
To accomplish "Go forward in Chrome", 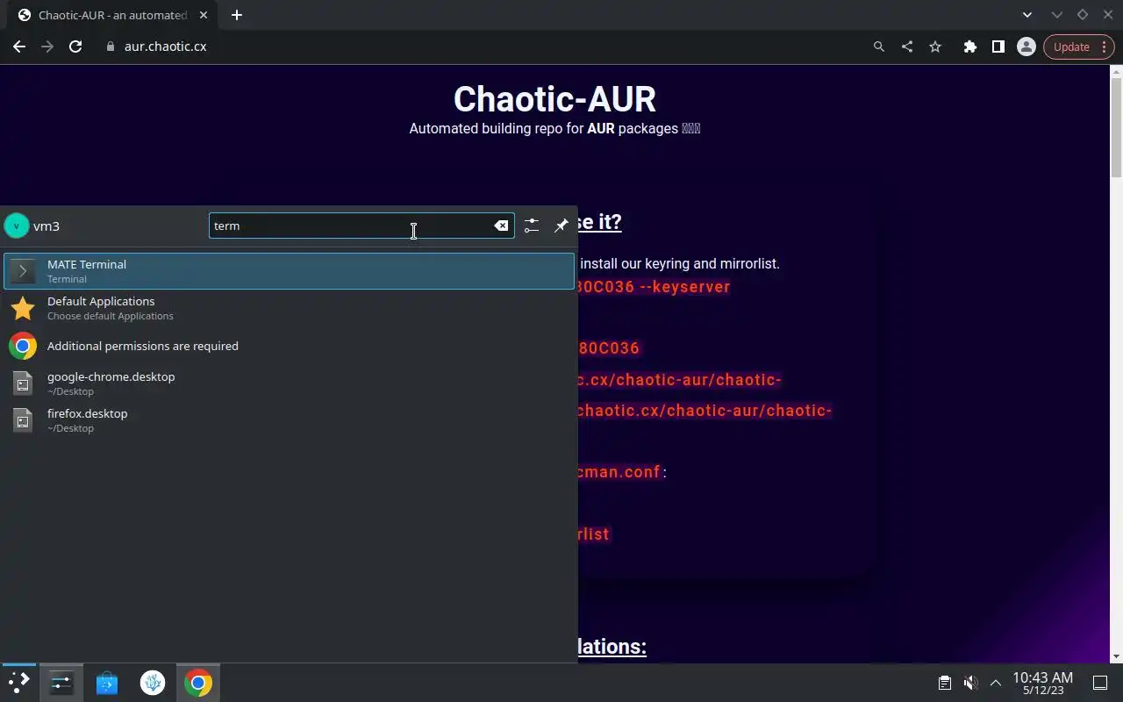I will click(x=47, y=47).
